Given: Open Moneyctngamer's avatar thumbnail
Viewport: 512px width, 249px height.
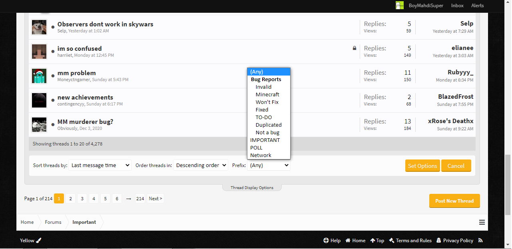Looking at the screenshot, I should tap(39, 76).
